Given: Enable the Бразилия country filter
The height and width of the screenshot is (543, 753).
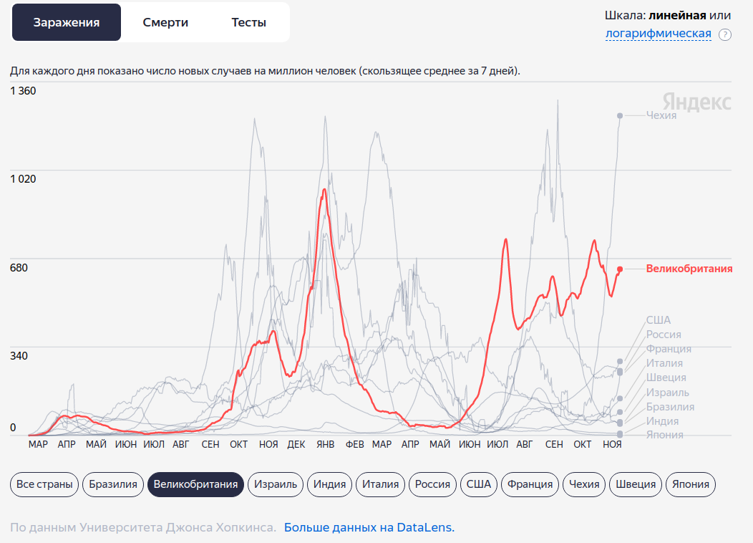Looking at the screenshot, I should 113,484.
